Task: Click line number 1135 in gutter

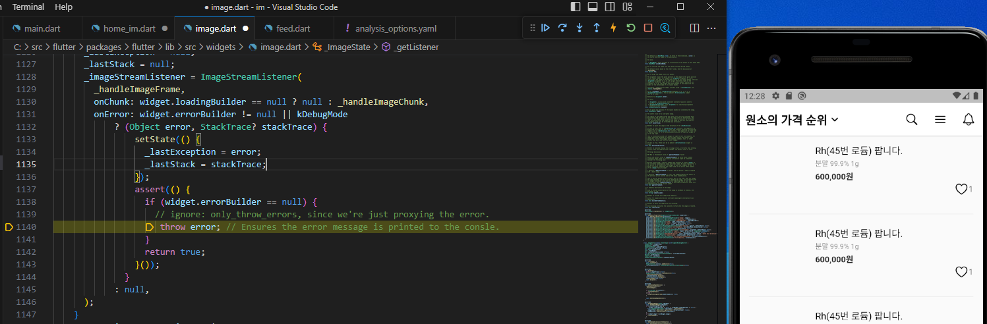Action: pyautogui.click(x=25, y=164)
